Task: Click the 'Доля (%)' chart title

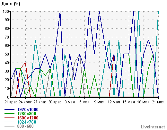Action: point(11,4)
